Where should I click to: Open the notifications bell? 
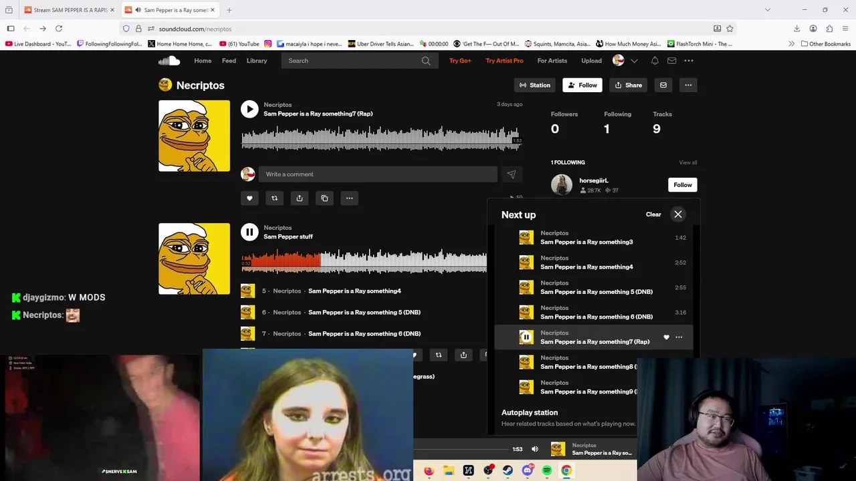pos(655,61)
